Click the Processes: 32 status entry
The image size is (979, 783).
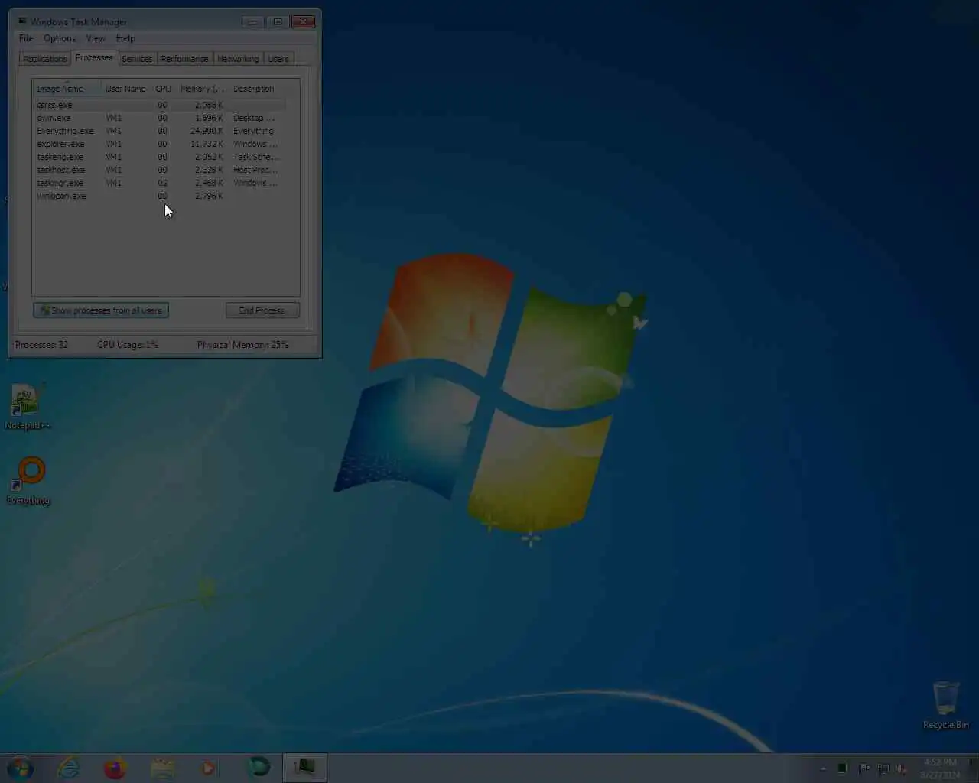pyautogui.click(x=41, y=345)
